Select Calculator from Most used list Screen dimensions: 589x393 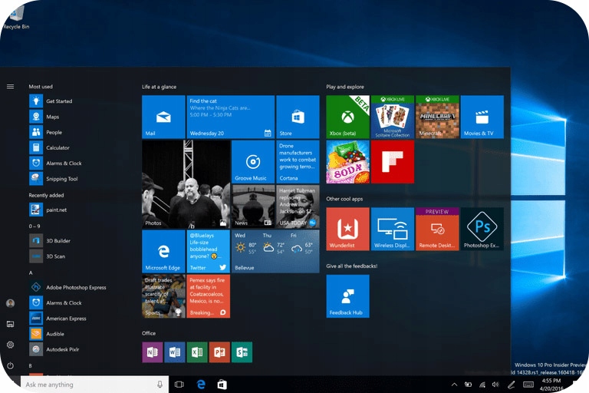tap(57, 147)
